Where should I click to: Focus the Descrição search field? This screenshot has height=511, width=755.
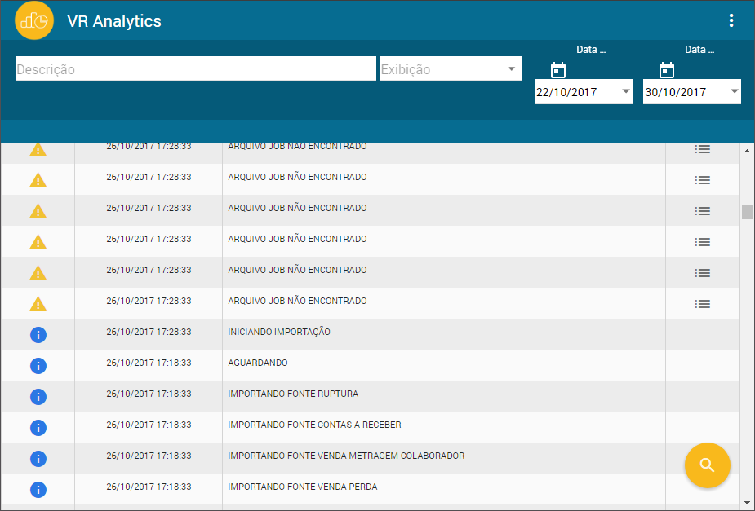point(196,68)
